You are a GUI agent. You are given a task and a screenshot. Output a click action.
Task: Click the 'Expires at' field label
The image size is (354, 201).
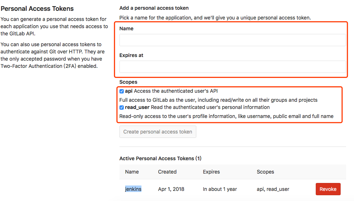pos(131,55)
